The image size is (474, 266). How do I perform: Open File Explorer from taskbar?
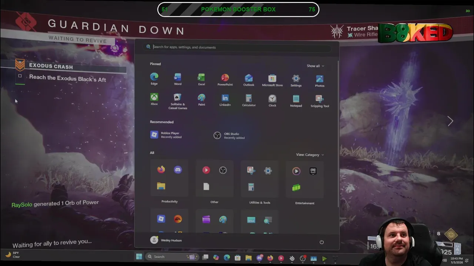pos(248,258)
